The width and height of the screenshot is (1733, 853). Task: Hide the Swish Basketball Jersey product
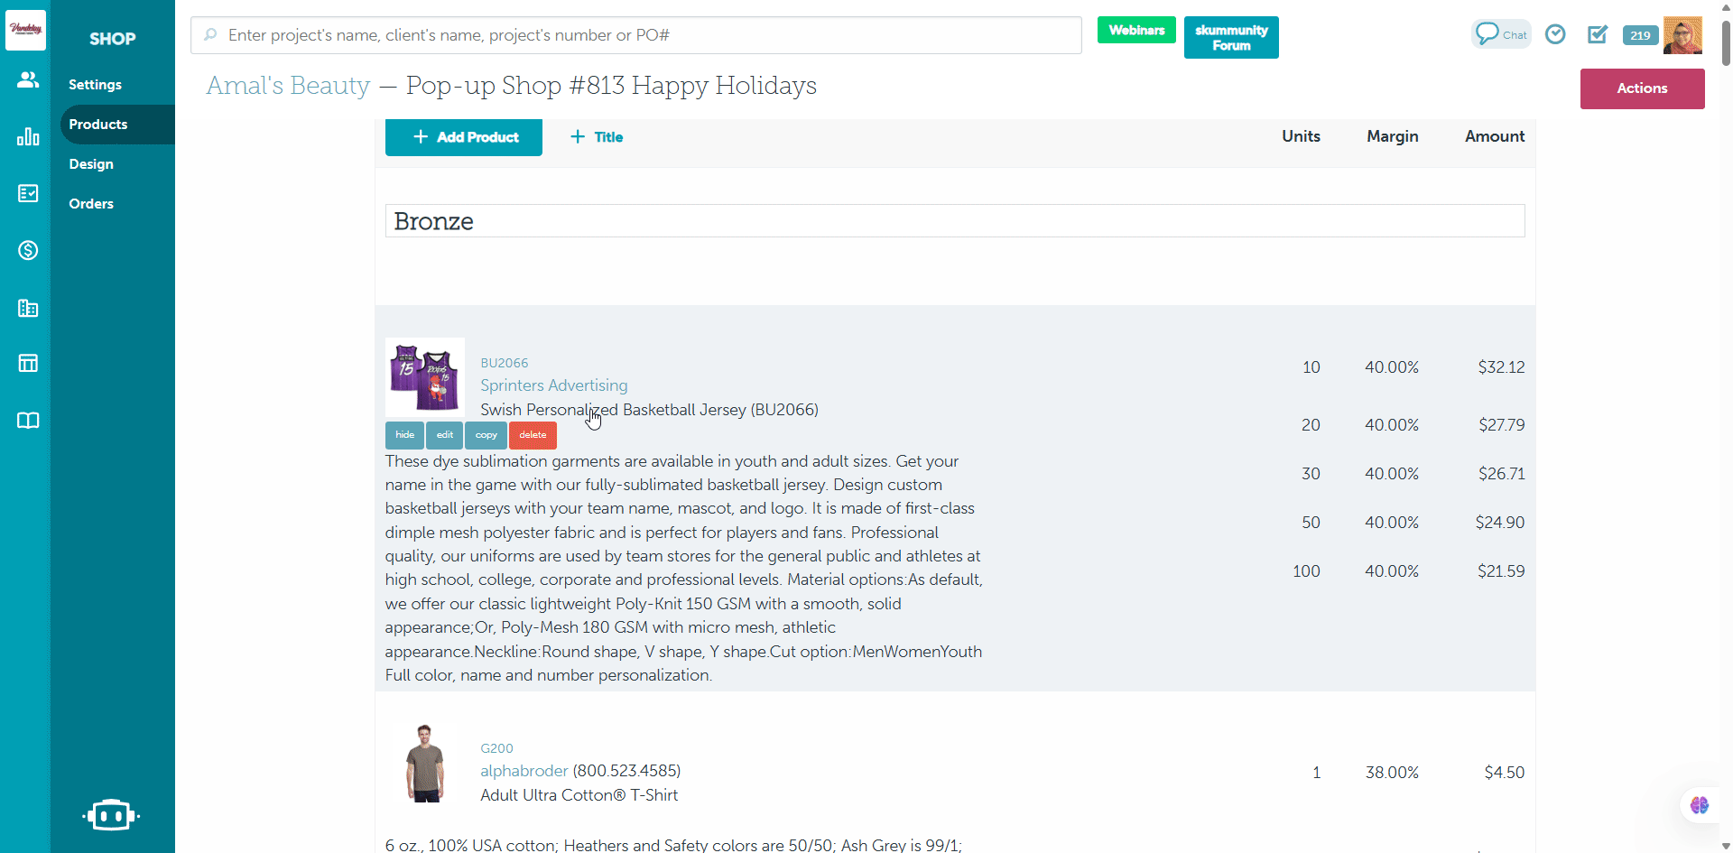pos(404,435)
